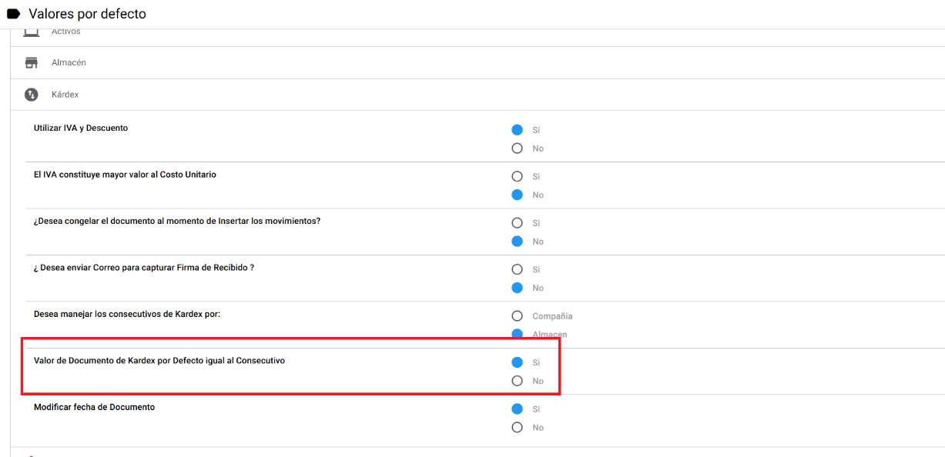The height and width of the screenshot is (457, 945).
Task: Expand the Activos section
Action: point(65,32)
